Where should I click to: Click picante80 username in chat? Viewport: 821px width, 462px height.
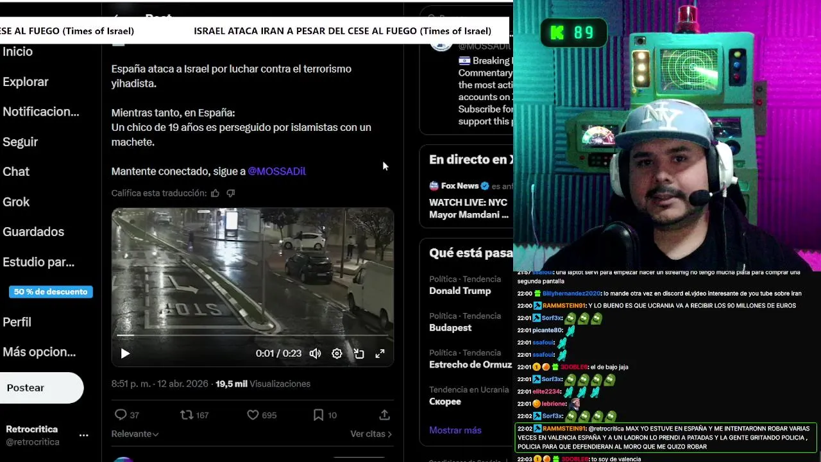548,330
